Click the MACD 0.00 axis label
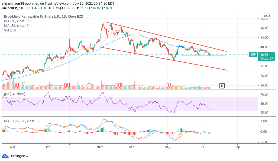 tap(264, 132)
